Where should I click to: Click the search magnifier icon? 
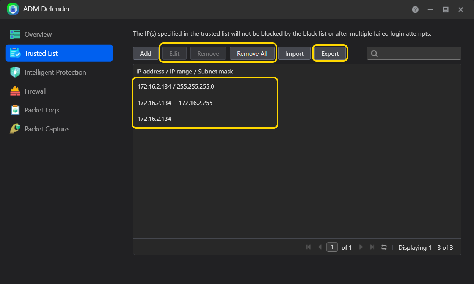(374, 54)
